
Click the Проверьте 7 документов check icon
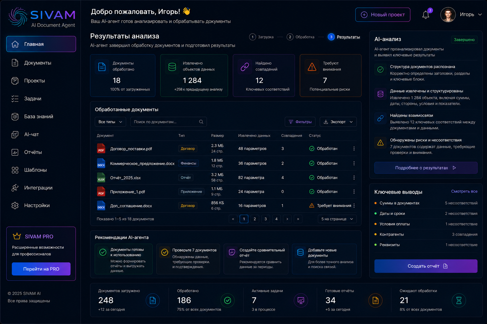pyautogui.click(x=165, y=252)
